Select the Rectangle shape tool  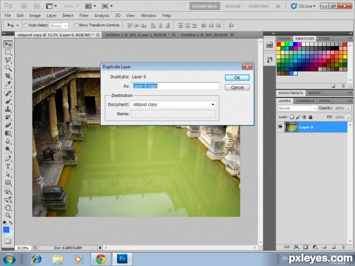pos(8,182)
